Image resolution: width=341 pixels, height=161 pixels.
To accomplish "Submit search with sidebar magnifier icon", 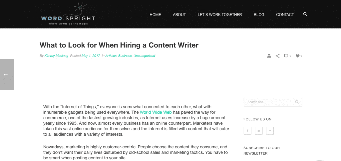I will pyautogui.click(x=297, y=102).
